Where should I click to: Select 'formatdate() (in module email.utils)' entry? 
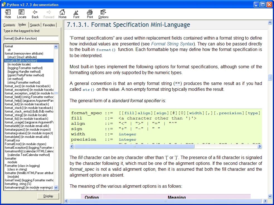[x=27, y=137]
